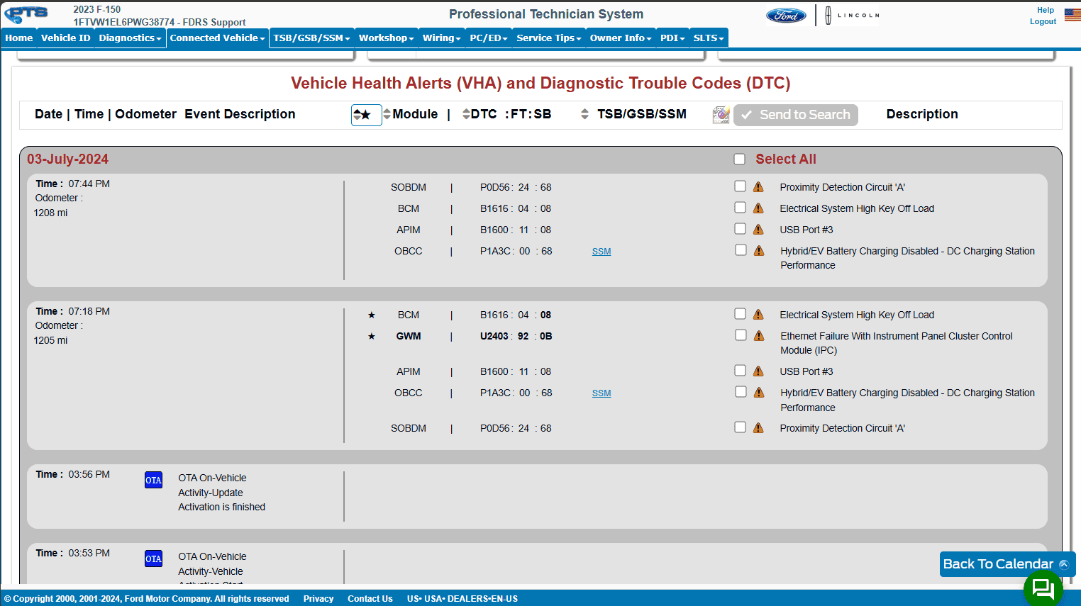Open the Vehicle ID menu item
Image resolution: width=1081 pixels, height=606 pixels.
[66, 38]
